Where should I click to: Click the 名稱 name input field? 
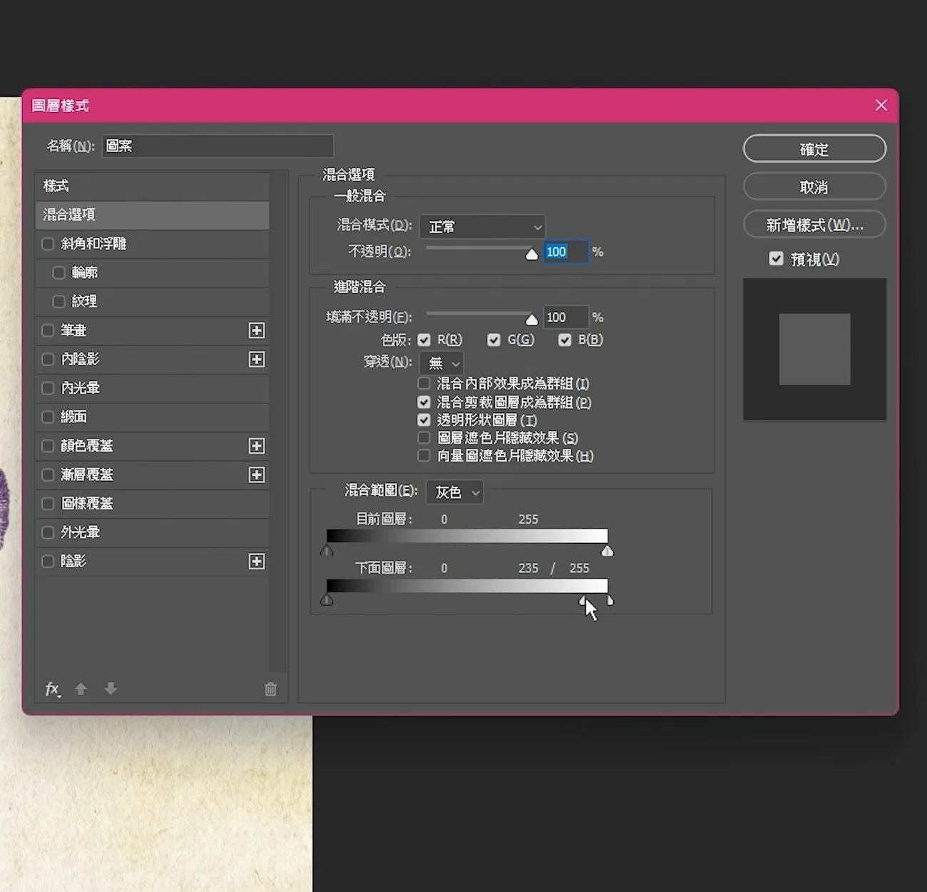tap(218, 146)
